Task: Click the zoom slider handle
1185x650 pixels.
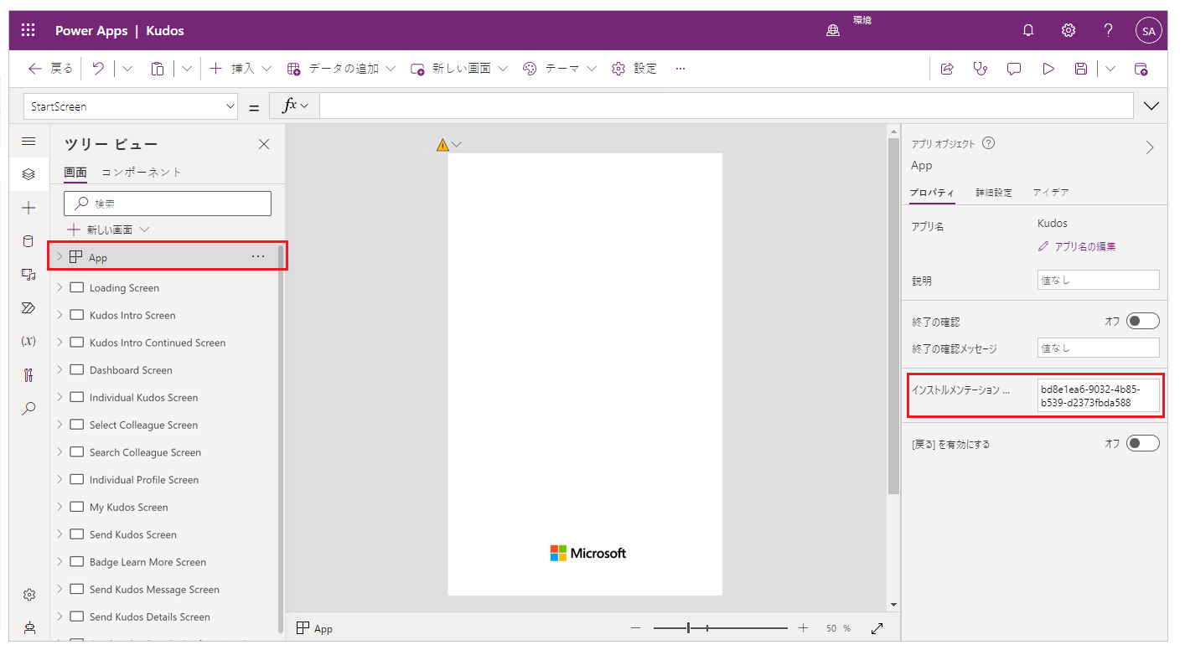Action: coord(688,628)
